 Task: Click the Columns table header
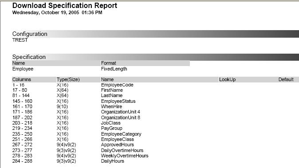coord(22,79)
